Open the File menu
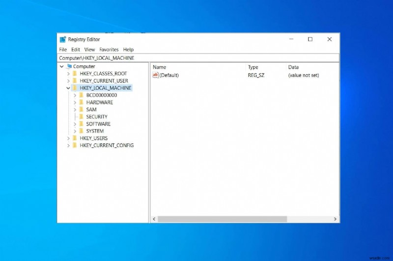393x261 pixels. (x=63, y=50)
